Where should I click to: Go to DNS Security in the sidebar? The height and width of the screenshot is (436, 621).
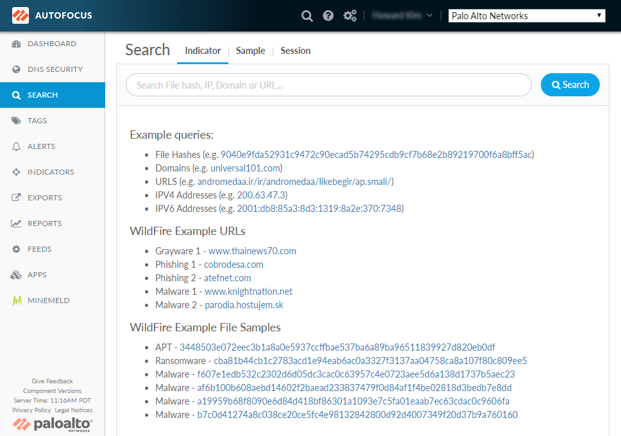click(55, 69)
